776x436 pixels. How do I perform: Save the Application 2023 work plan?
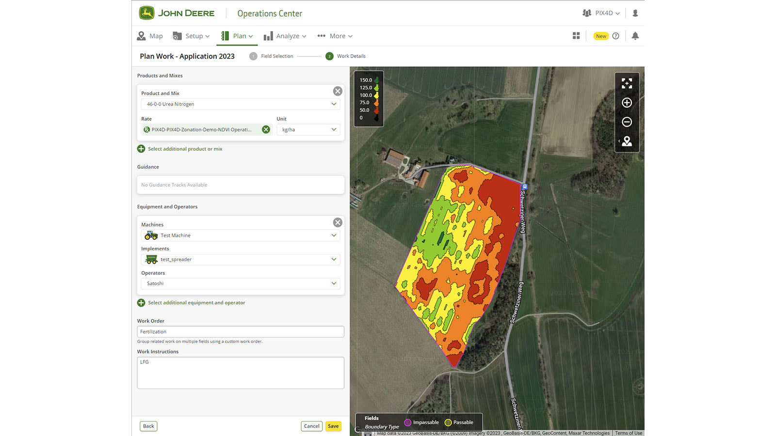[x=333, y=426]
